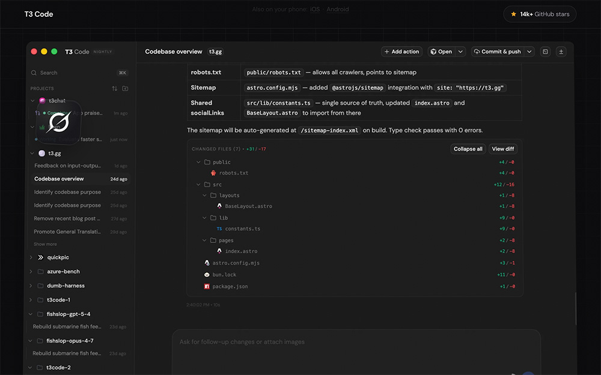This screenshot has width=601, height=375.
Task: Click the t3code-1 folder icon
Action: pyautogui.click(x=40, y=300)
